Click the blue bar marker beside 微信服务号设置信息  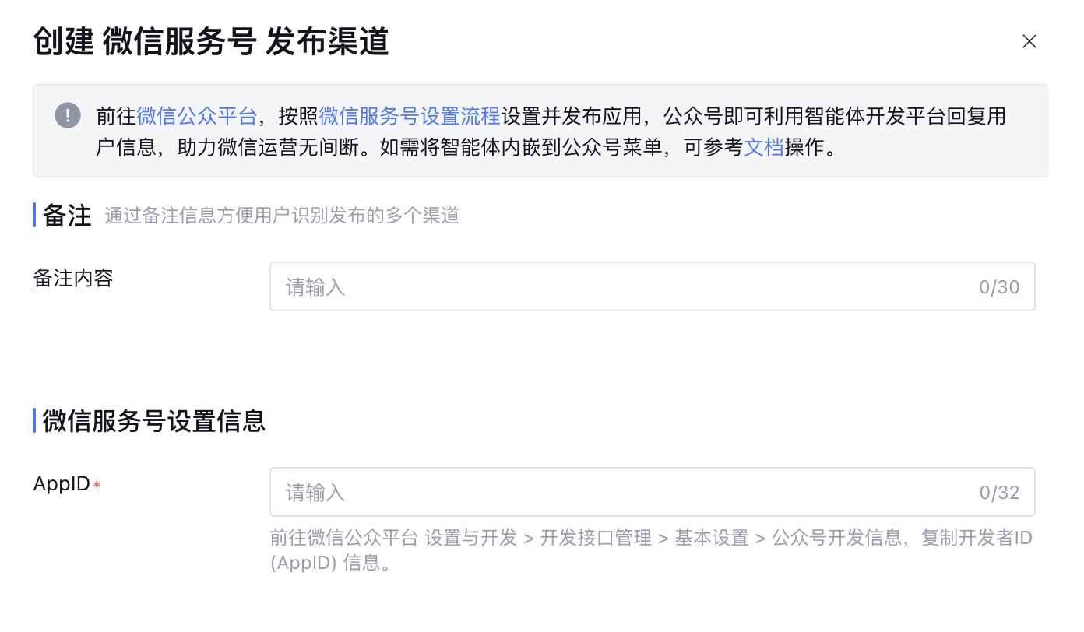point(34,421)
